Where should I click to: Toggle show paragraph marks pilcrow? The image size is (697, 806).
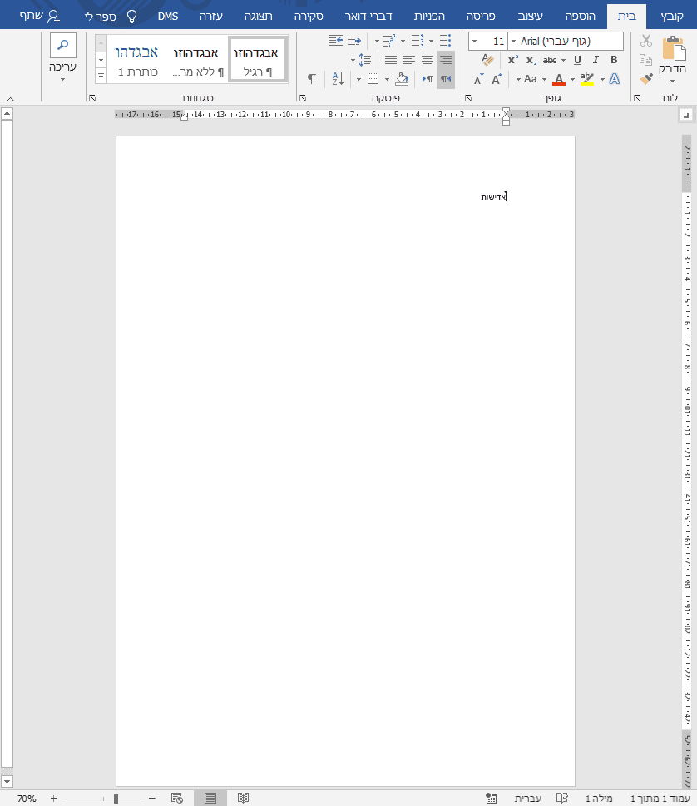coord(312,79)
